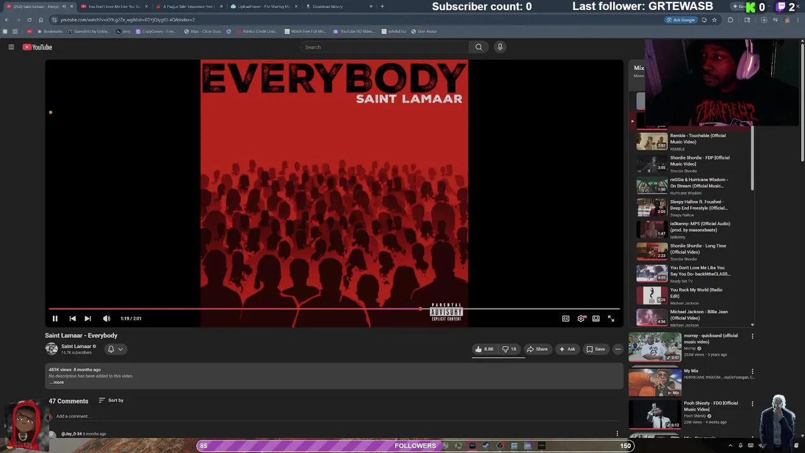The image size is (805, 453).
Task: Expand the subscription notification dropdown arrow
Action: coord(121,349)
